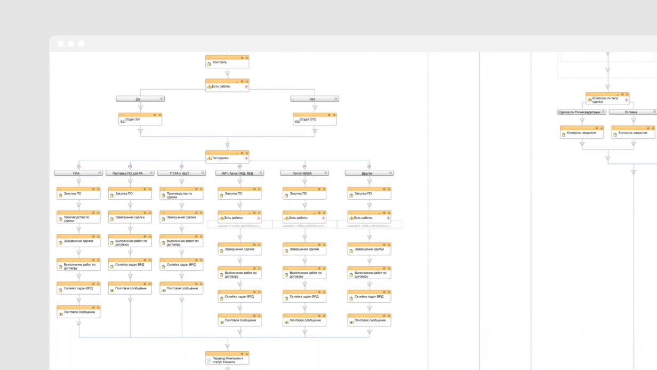Minimize the Контроль по типу сделки condition block
The image size is (657, 370).
click(x=617, y=95)
